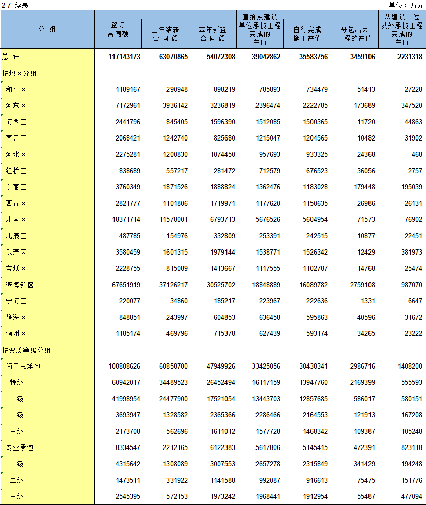Click 河东区 self-completed value 2222785
Viewport: 426px width, 505px height.
[x=315, y=106]
